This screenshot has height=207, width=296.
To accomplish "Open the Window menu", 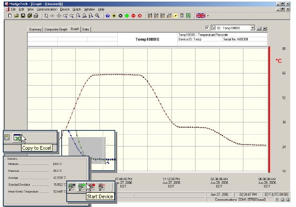I will coord(89,9).
